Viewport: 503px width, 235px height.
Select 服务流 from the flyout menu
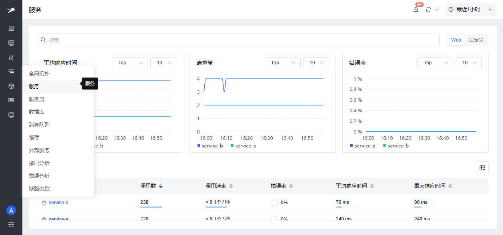click(x=58, y=99)
